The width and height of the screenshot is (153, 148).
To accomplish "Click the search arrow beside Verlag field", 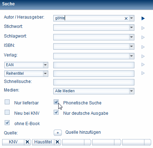I will 143,56.
